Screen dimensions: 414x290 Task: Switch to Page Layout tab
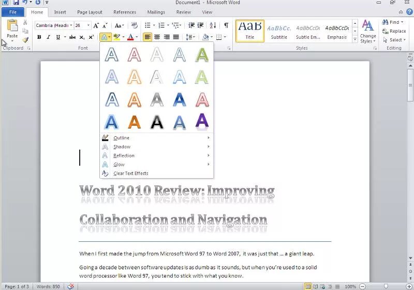(90, 12)
